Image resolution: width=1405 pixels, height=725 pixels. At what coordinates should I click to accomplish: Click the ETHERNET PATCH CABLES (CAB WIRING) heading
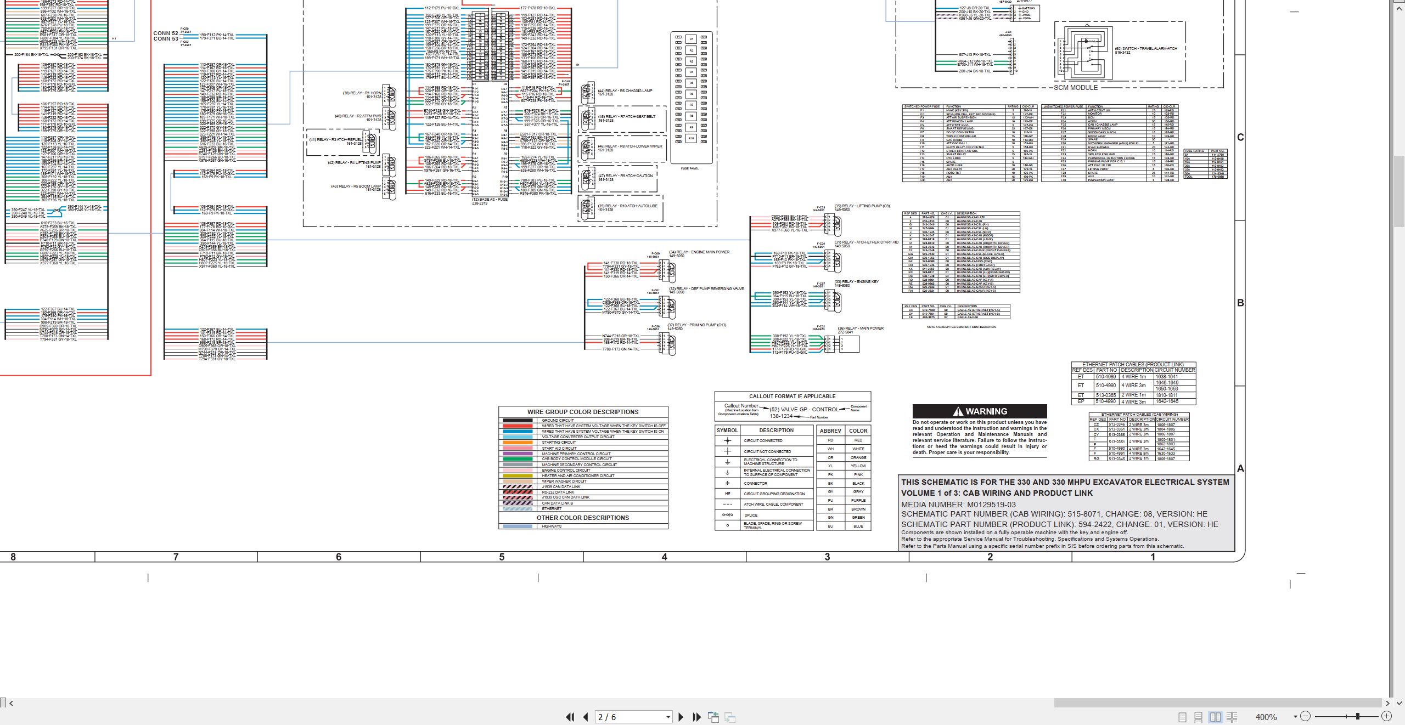[x=1139, y=415]
